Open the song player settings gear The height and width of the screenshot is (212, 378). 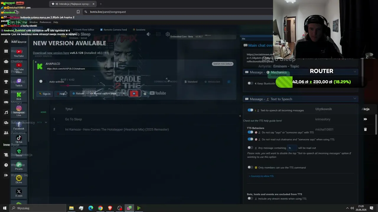168,34
